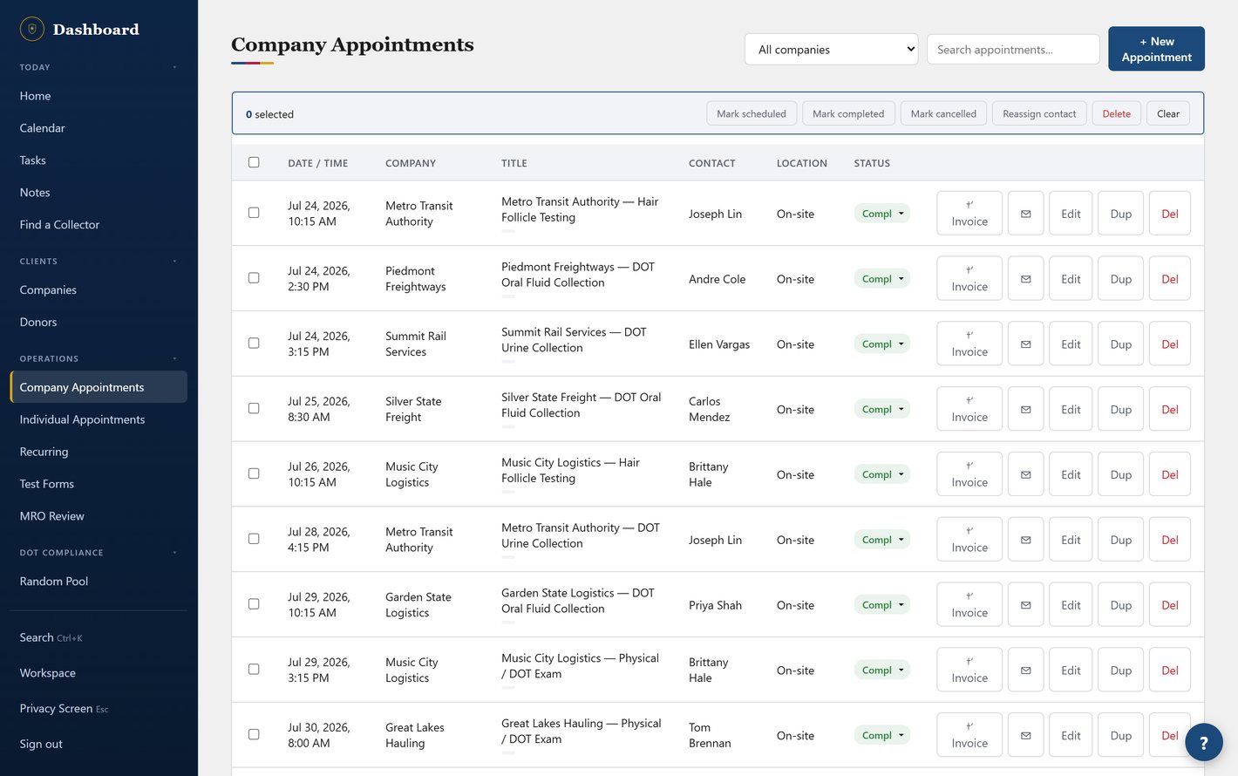
Task: Email Music City Logistics Physical Exam appointment
Action: [1025, 670]
